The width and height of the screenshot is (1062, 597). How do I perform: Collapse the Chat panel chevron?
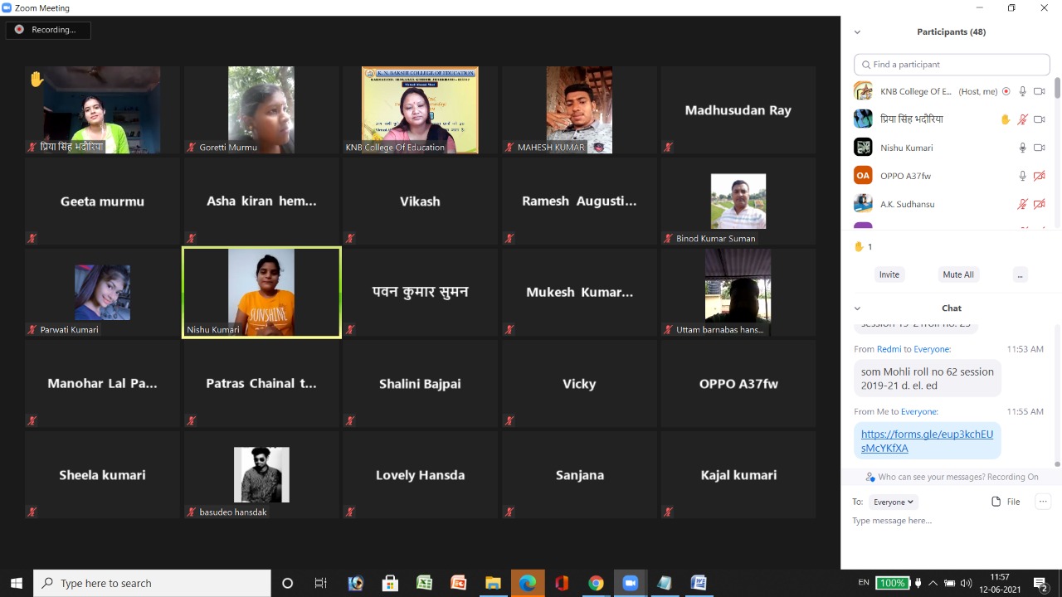click(x=857, y=308)
